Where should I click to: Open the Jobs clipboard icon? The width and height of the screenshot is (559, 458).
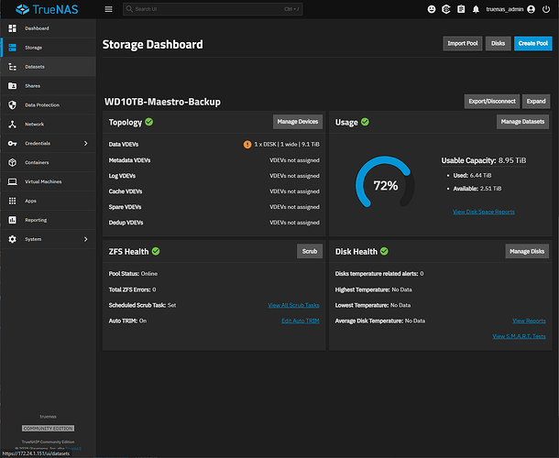point(461,9)
